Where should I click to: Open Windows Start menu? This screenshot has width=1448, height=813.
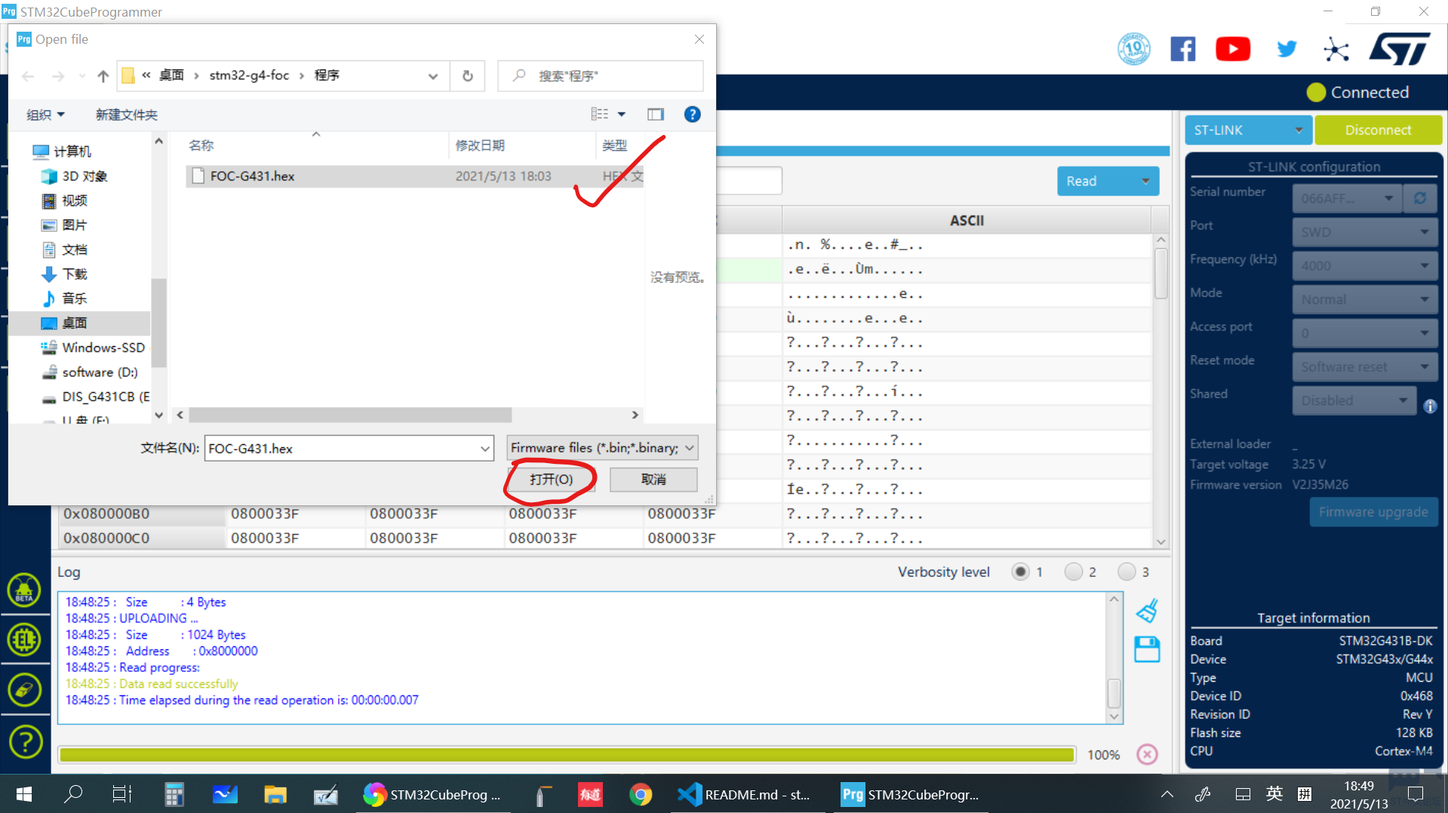pyautogui.click(x=24, y=794)
